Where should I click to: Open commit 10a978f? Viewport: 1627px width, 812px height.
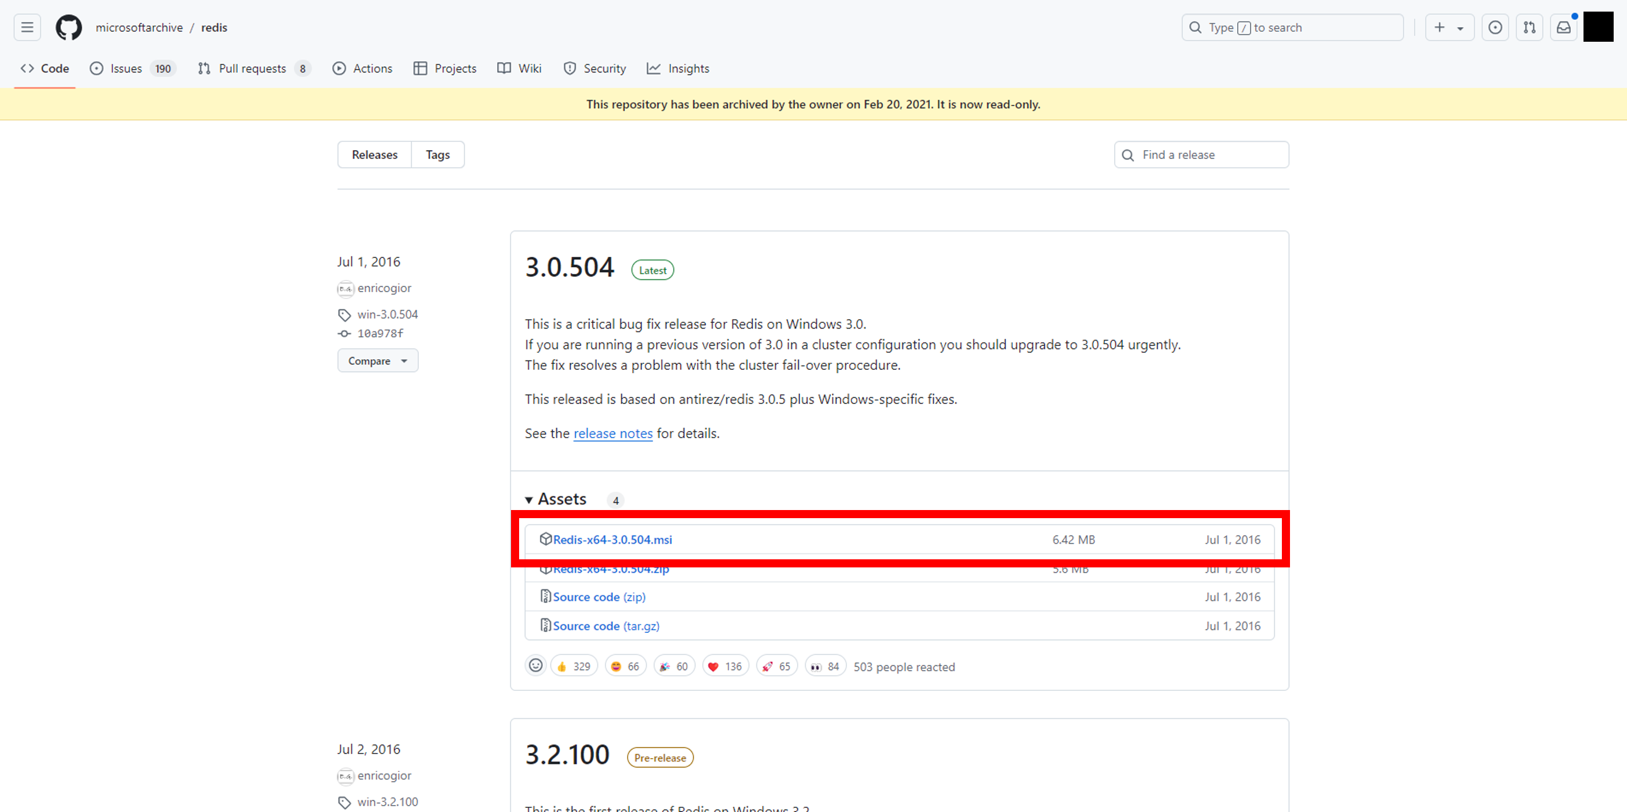click(381, 333)
